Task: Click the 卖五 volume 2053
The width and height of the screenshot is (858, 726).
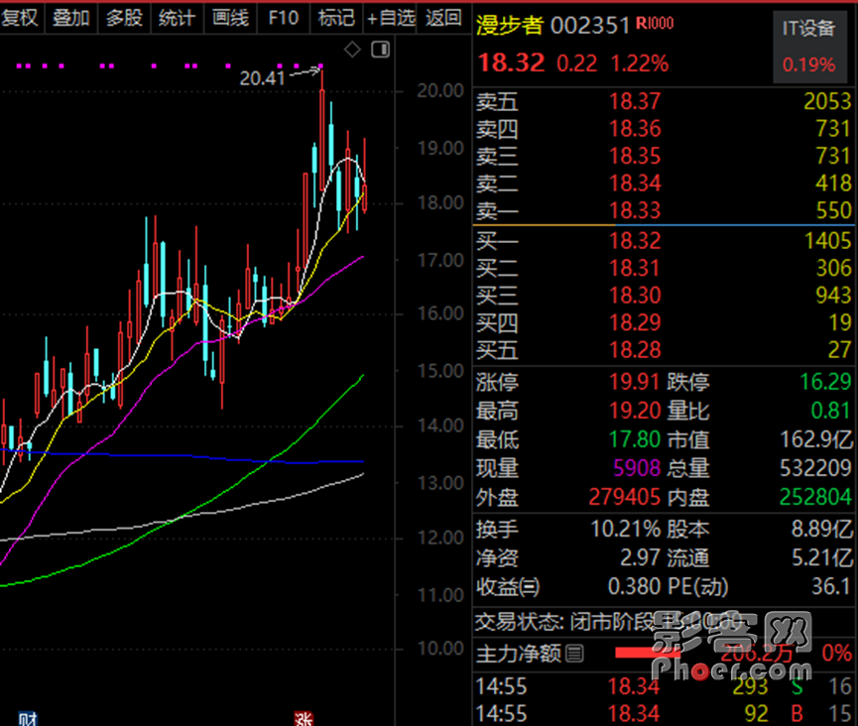Action: (827, 101)
